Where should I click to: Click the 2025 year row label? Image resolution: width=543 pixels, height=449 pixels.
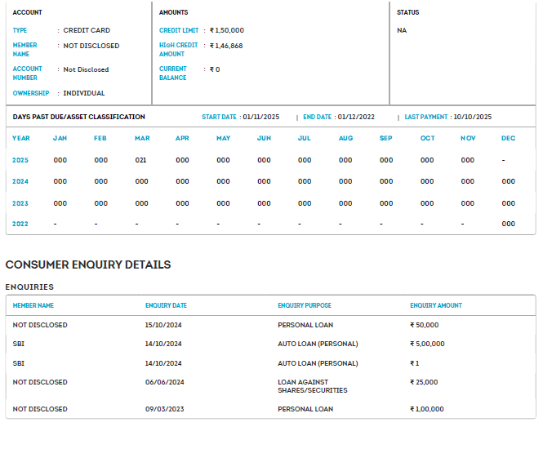tap(20, 160)
